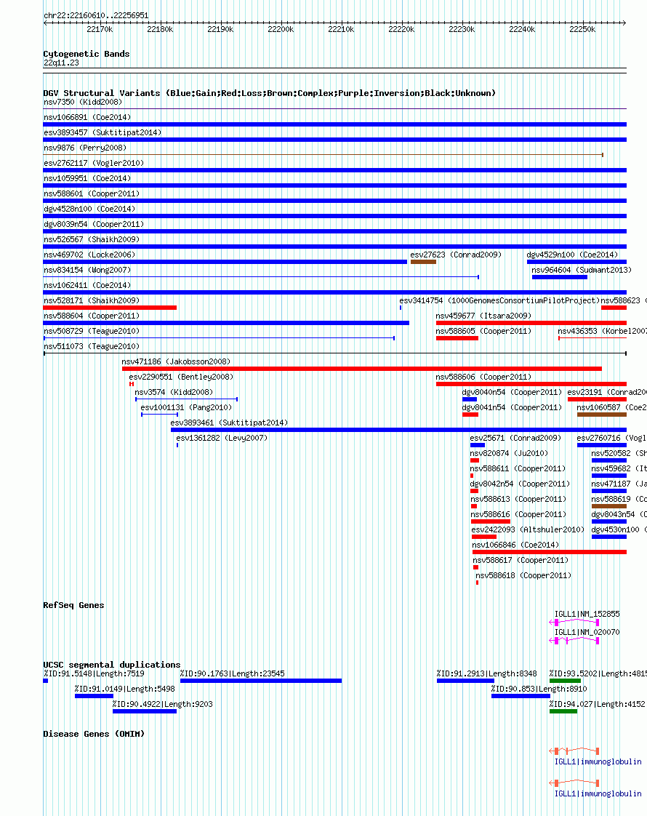Click dgv8041n54 (Cooper2011) label
Viewport: 647px width, 816px height.
pos(512,407)
